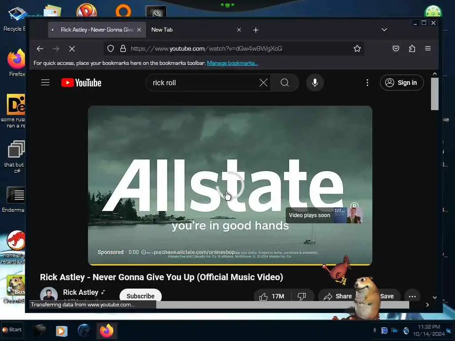Viewport: 455px width, 341px height.
Task: Open the ad info icon next to Sponsored
Action: [144, 252]
